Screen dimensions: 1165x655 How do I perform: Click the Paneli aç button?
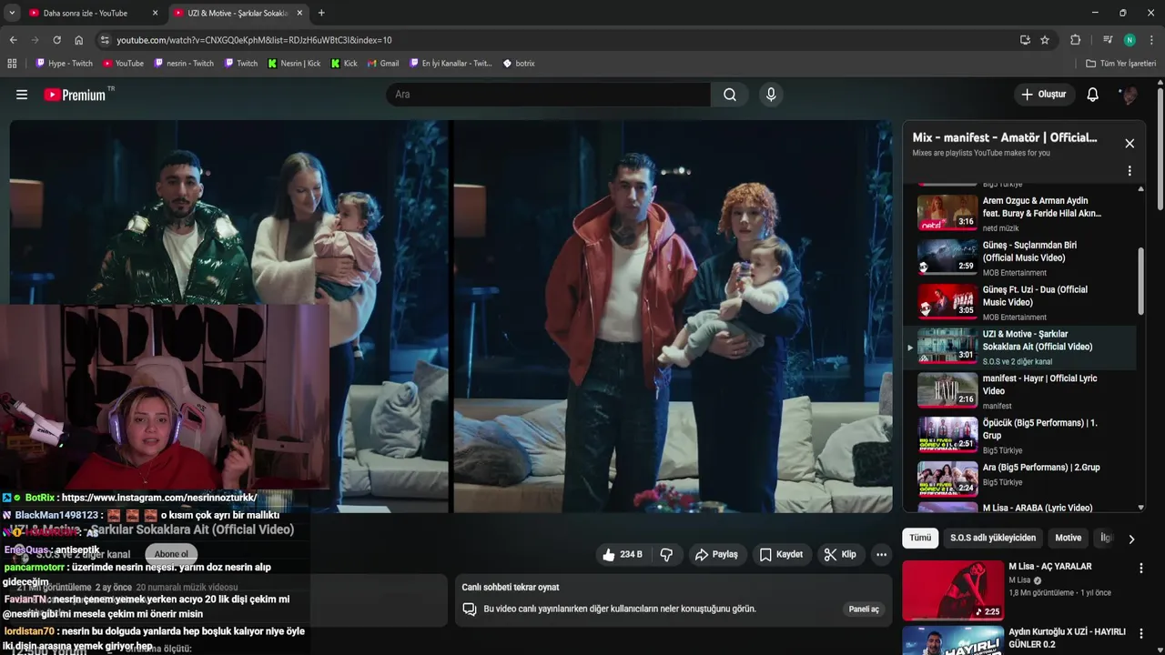[864, 610]
